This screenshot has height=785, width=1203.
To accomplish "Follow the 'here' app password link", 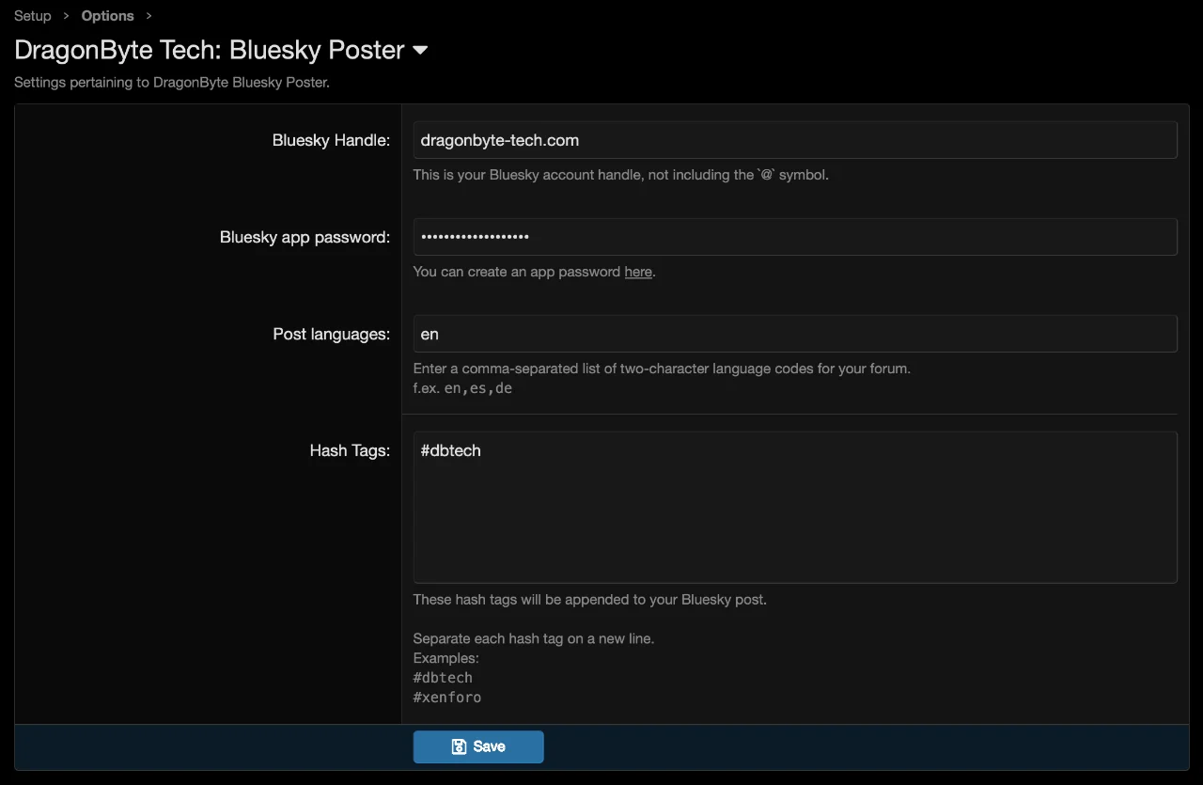I will tap(638, 272).
